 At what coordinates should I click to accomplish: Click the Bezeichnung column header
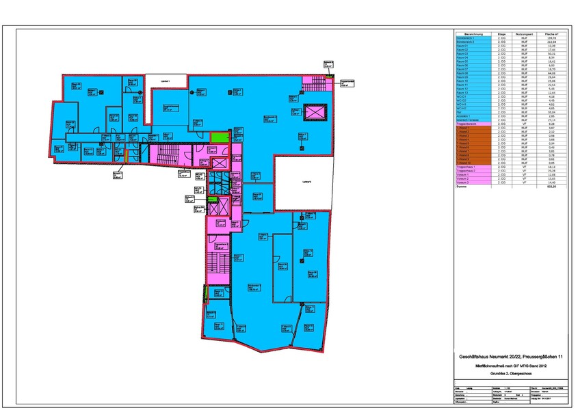click(474, 33)
